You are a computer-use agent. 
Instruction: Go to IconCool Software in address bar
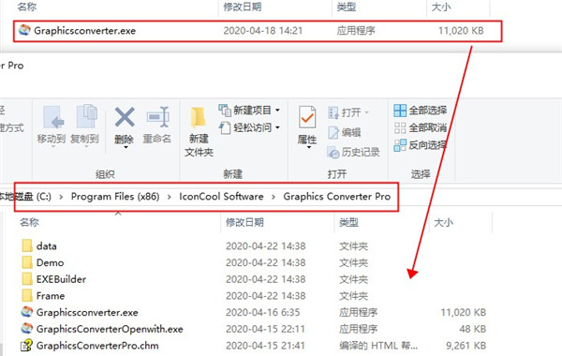coord(221,197)
